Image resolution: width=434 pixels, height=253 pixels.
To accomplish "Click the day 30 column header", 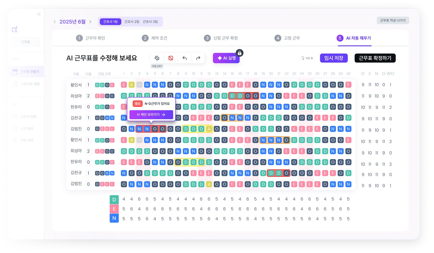I will coord(348,74).
